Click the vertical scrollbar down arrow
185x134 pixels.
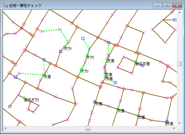[x=179, y=123]
